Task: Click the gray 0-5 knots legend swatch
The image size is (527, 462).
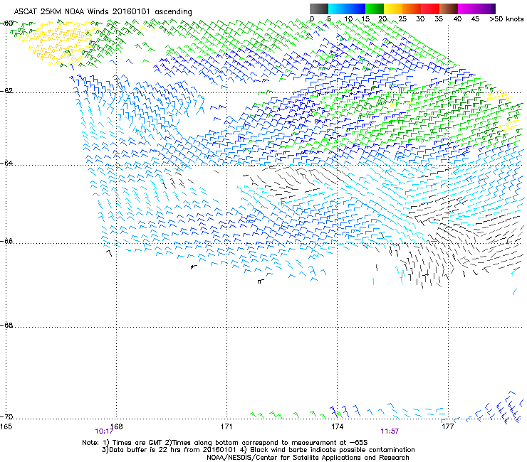Action: pyautogui.click(x=319, y=9)
